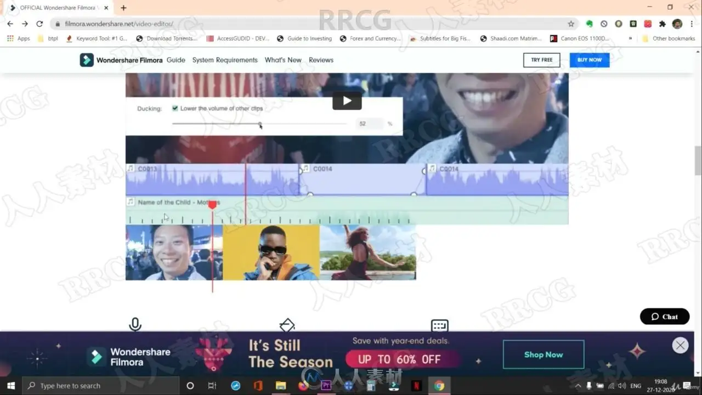Select the Name of the Child music track
Viewport: 702px width, 395px height.
pos(347,210)
